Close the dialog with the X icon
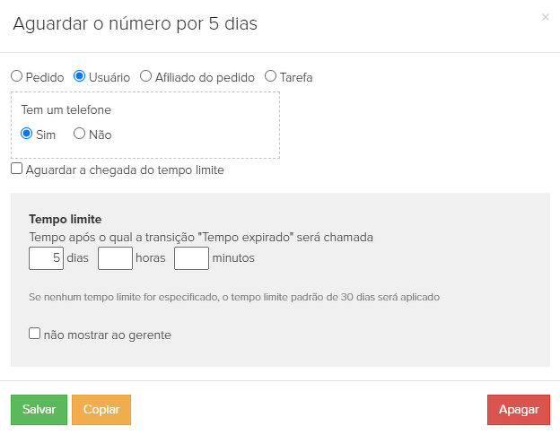Viewport: 560px width, 435px height. click(545, 17)
